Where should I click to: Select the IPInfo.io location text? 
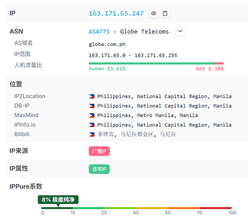(x=164, y=125)
